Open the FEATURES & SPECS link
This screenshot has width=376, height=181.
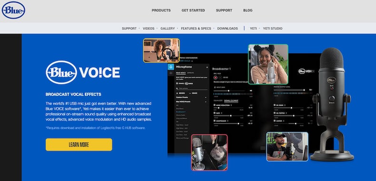(x=196, y=28)
